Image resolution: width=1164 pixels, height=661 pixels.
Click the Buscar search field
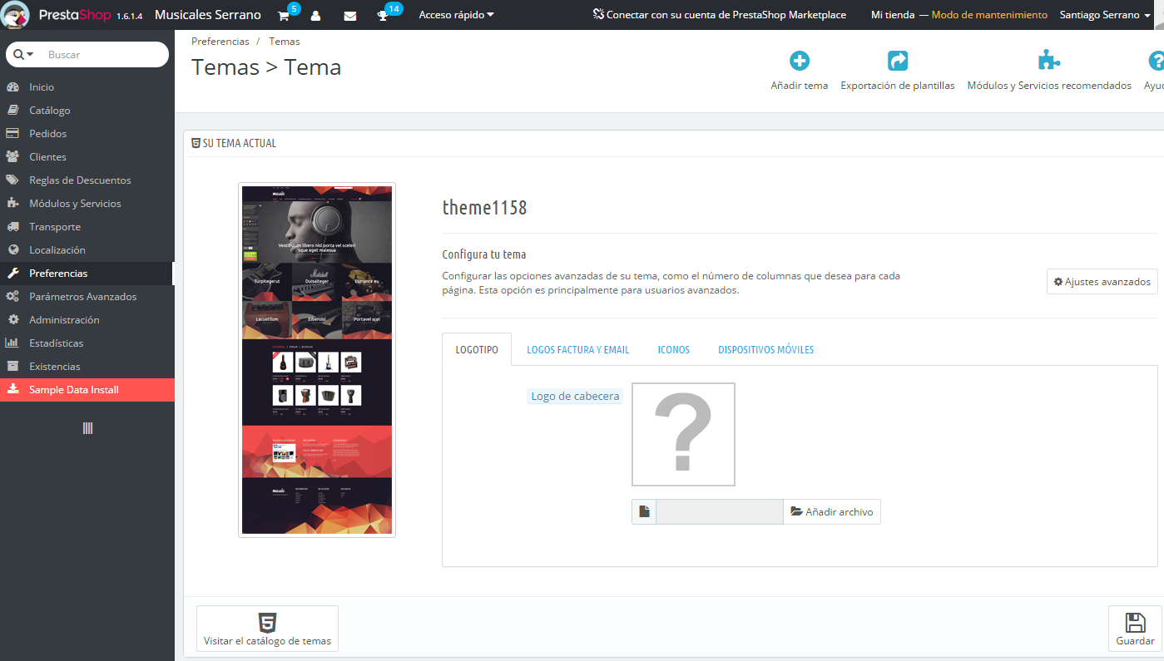pos(104,55)
